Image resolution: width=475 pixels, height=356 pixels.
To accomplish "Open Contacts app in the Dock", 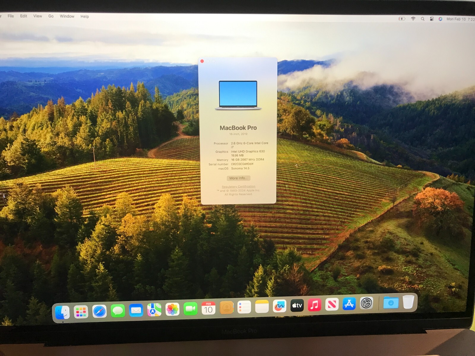I will (227, 308).
